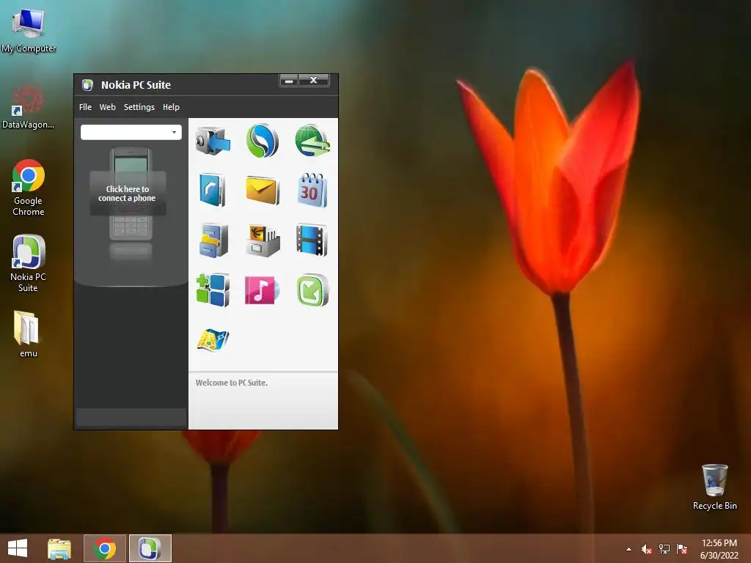Click the Nokia PC Suite title bar logo
The height and width of the screenshot is (563, 751).
coord(87,85)
